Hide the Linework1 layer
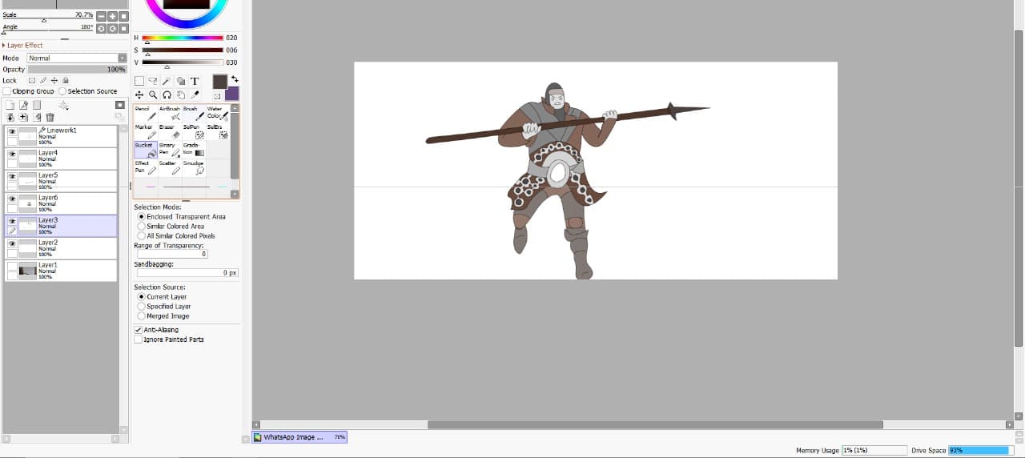 coord(12,131)
